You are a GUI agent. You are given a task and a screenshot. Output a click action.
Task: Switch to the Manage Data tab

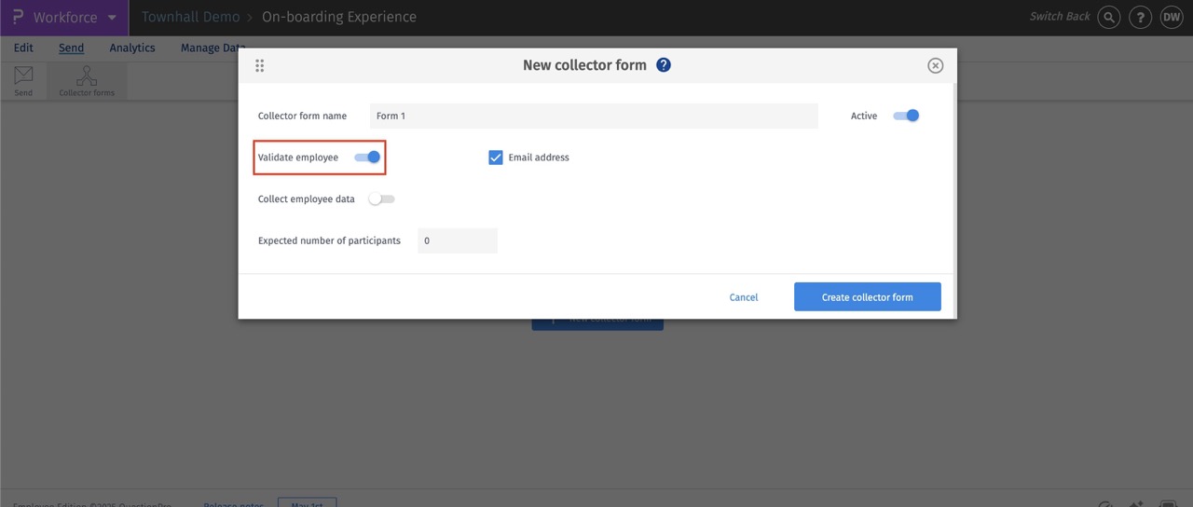pos(213,48)
